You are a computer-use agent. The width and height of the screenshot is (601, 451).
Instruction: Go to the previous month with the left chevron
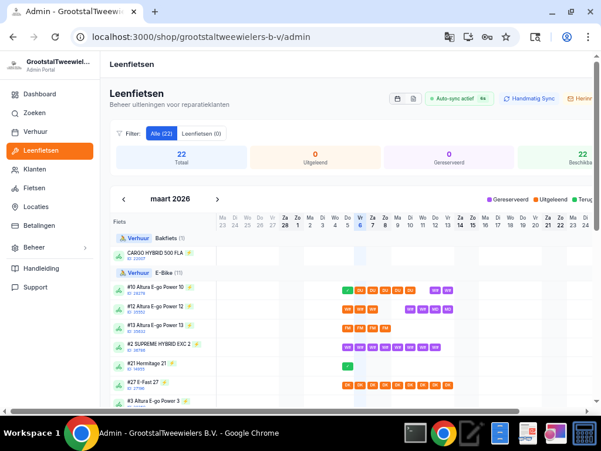point(124,199)
